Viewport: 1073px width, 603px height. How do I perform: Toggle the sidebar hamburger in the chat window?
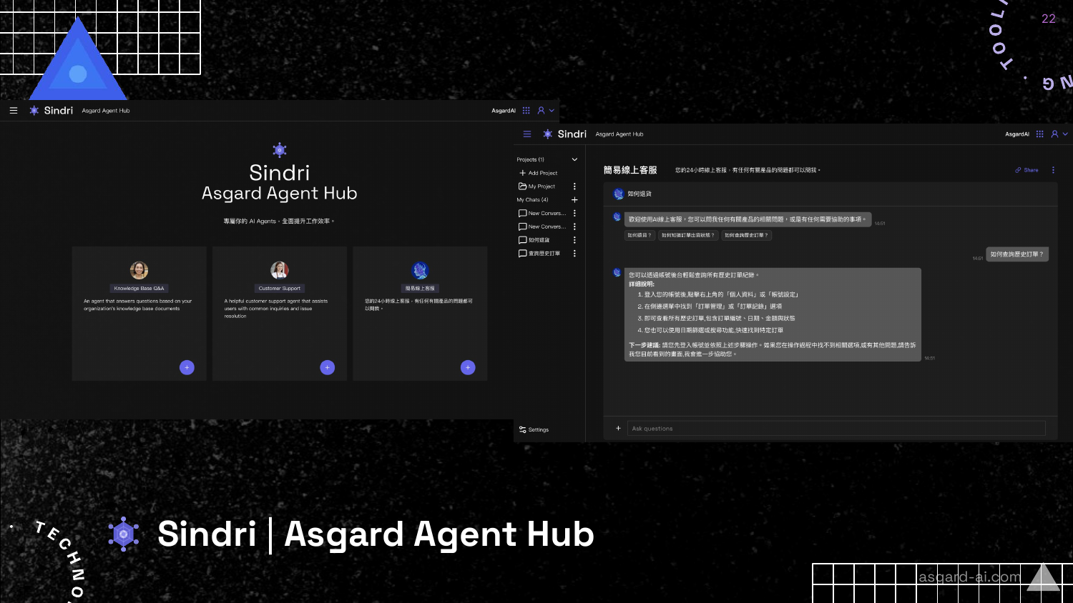[527, 134]
